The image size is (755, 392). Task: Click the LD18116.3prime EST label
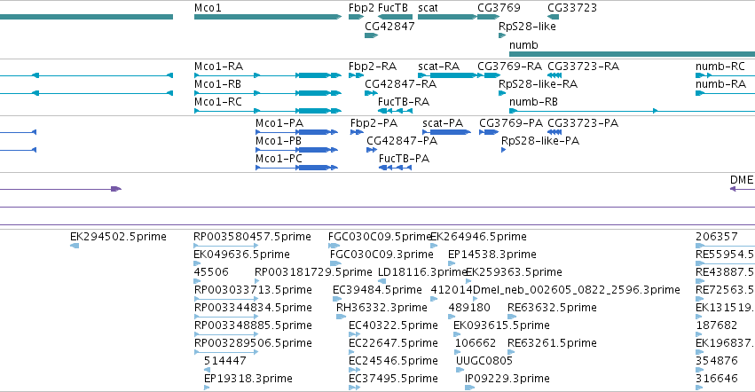pyautogui.click(x=423, y=272)
